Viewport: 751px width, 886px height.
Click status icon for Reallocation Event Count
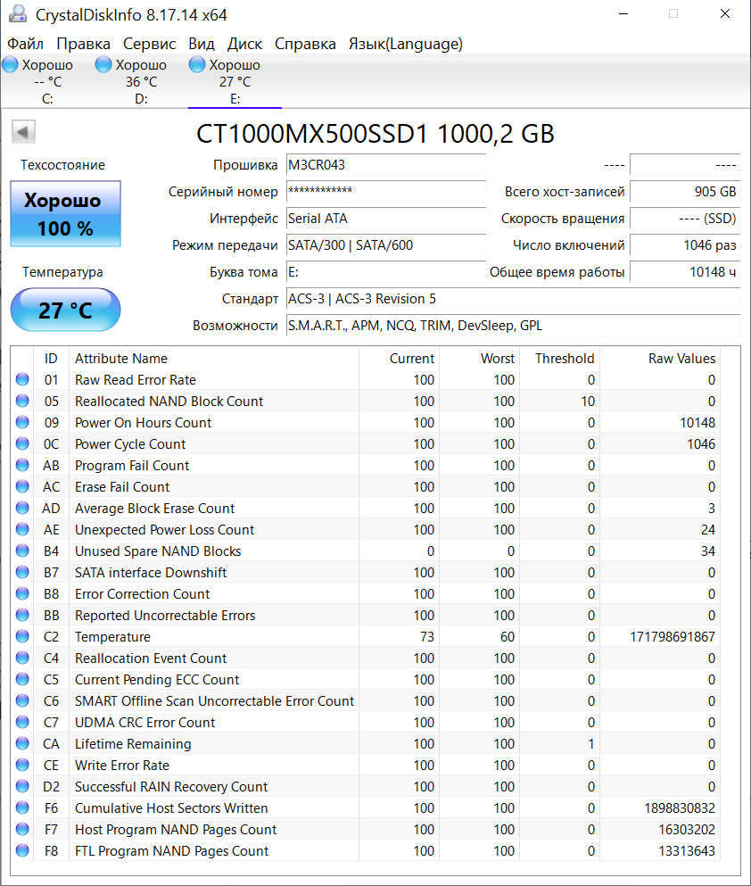point(22,658)
